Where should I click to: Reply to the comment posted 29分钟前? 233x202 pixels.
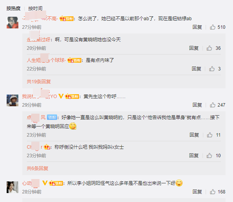pyautogui.click(x=197, y=105)
